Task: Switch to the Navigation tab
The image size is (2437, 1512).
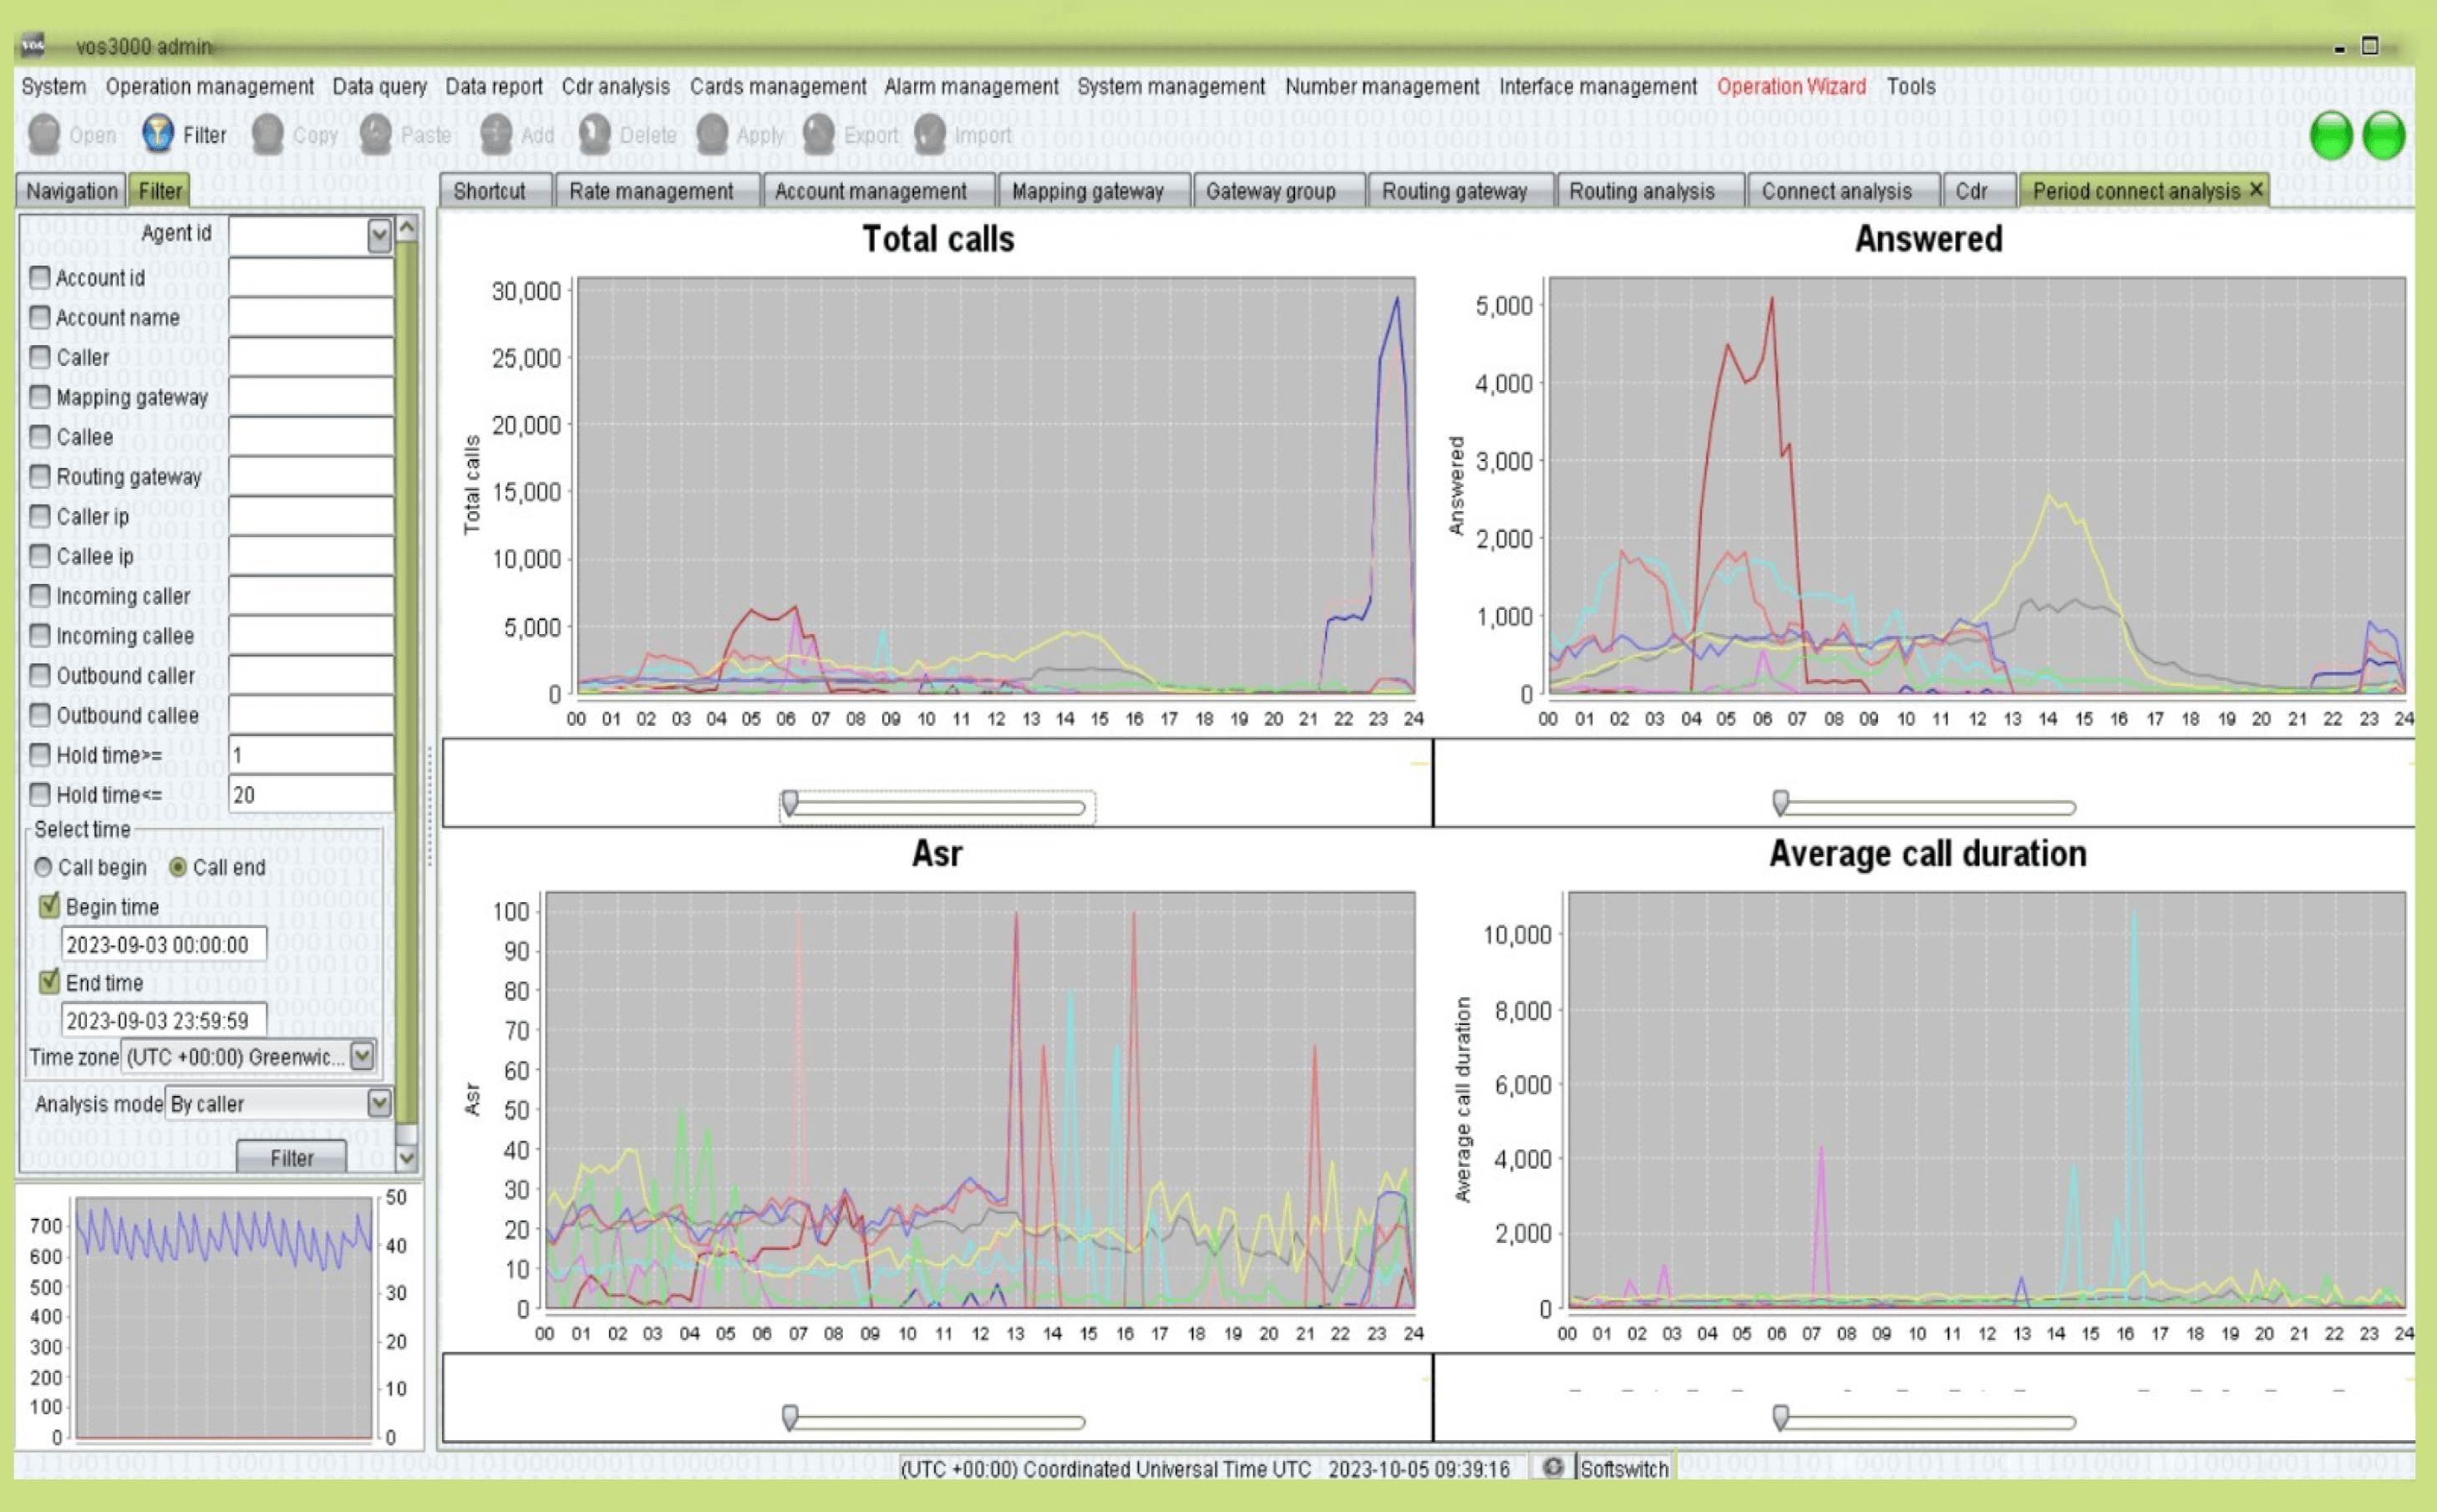Action: [x=71, y=191]
